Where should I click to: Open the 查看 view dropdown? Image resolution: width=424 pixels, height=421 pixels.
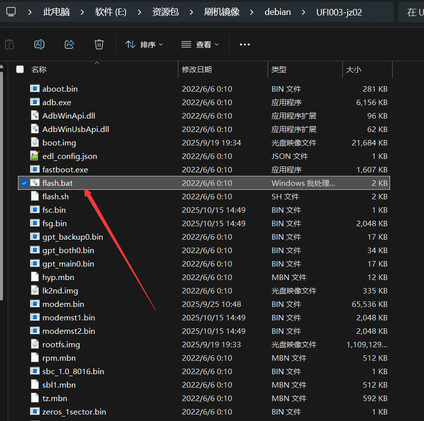click(x=200, y=44)
